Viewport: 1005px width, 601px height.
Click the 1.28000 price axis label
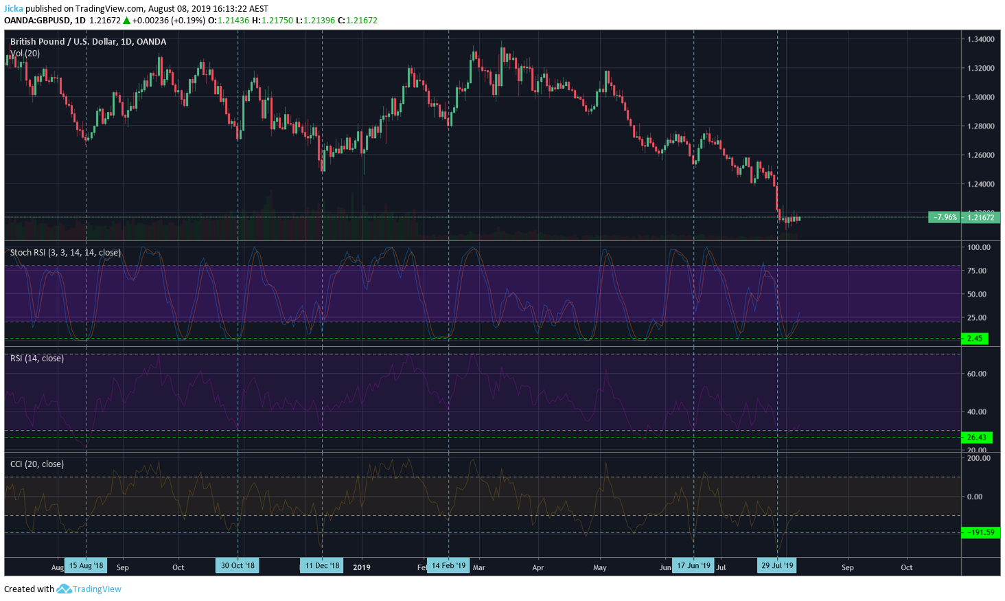tap(980, 126)
